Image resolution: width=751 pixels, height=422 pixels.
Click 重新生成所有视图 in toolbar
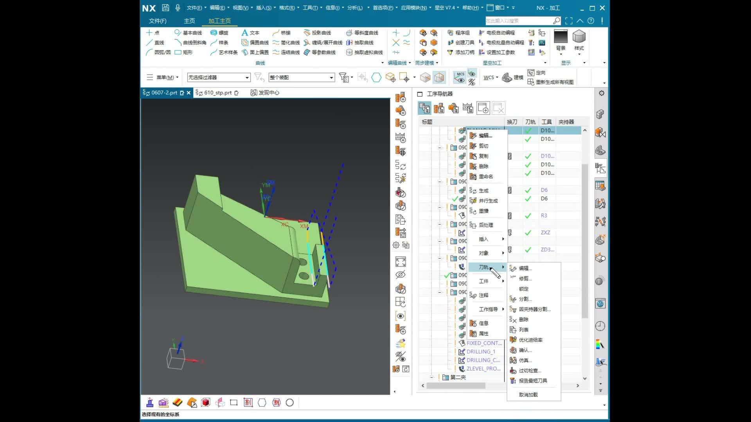pyautogui.click(x=551, y=82)
